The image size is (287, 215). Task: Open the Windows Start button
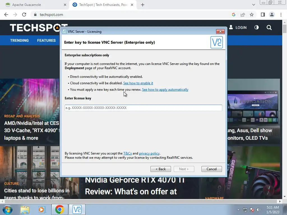click(x=7, y=209)
